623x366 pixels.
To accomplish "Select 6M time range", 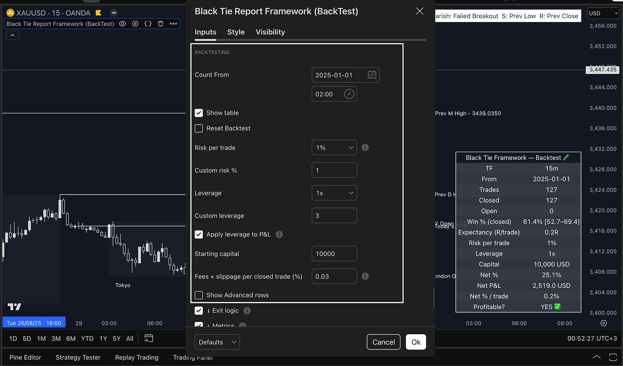I will pos(71,339).
